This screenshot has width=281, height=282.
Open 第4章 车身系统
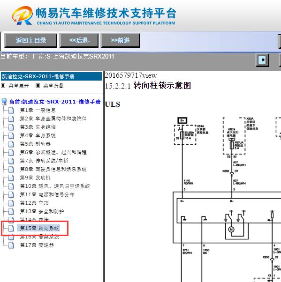(38, 135)
